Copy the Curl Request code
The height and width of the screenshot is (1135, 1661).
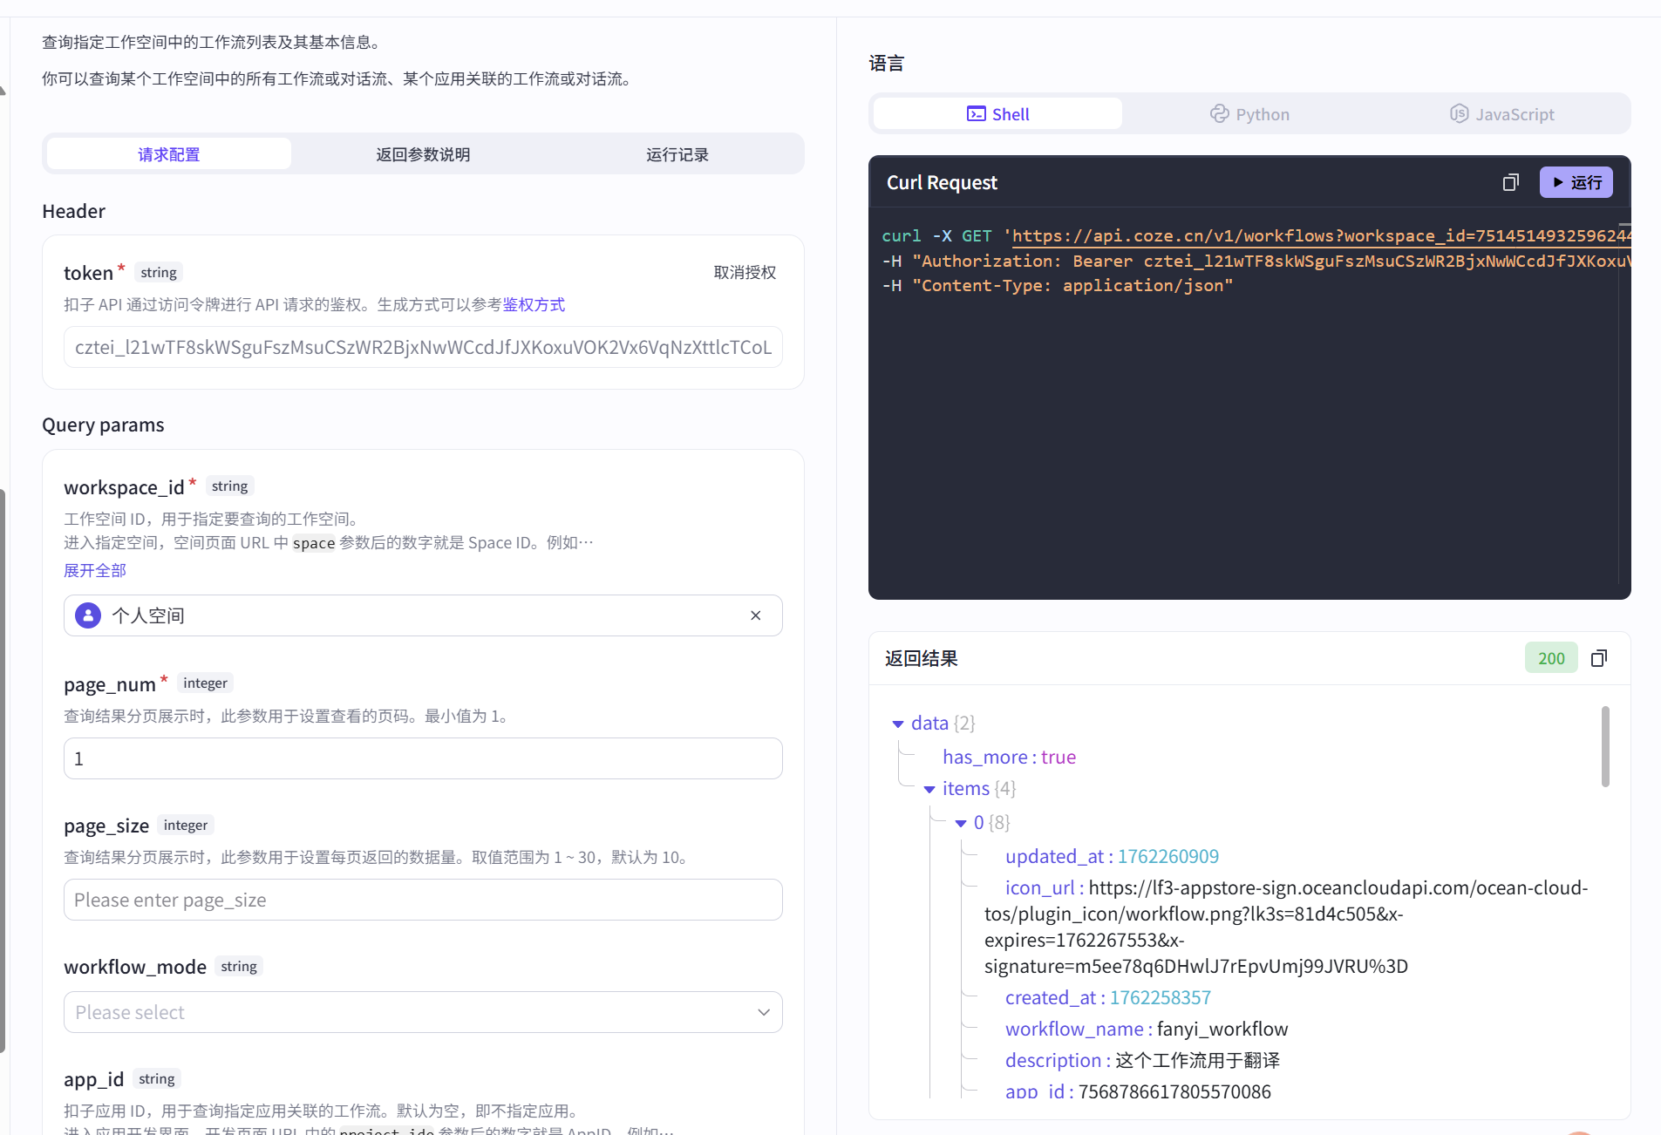1510,182
